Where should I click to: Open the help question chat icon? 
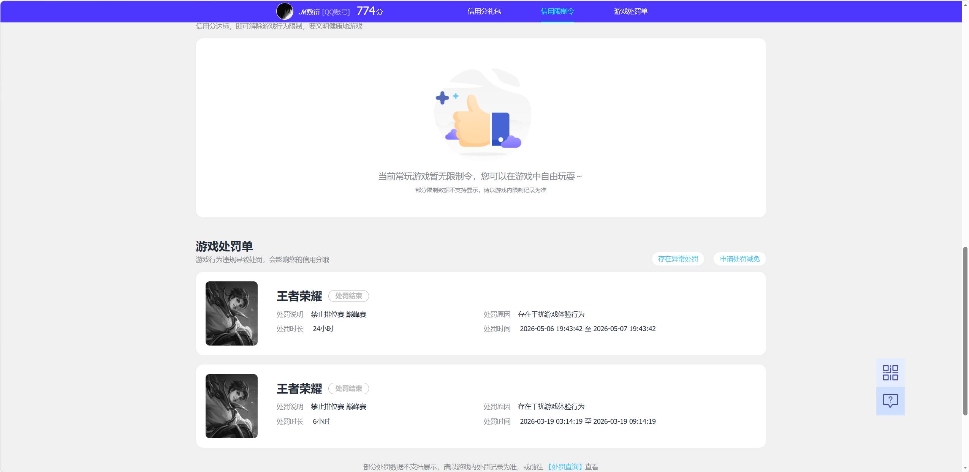(890, 401)
